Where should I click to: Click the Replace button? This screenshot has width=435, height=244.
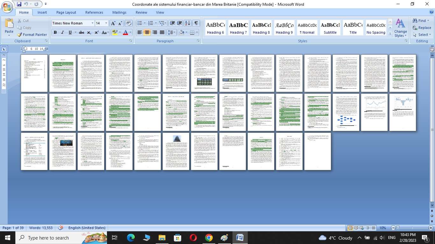pyautogui.click(x=422, y=28)
